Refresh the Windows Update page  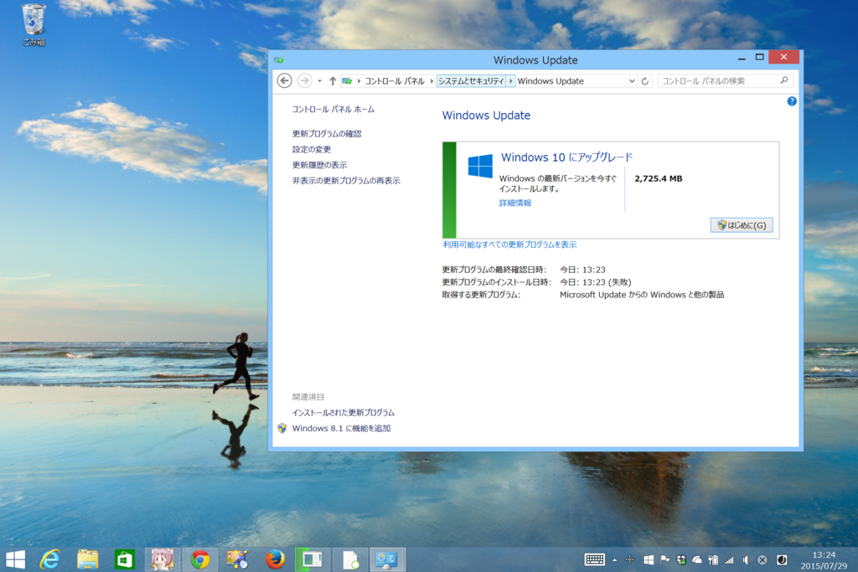(x=645, y=81)
